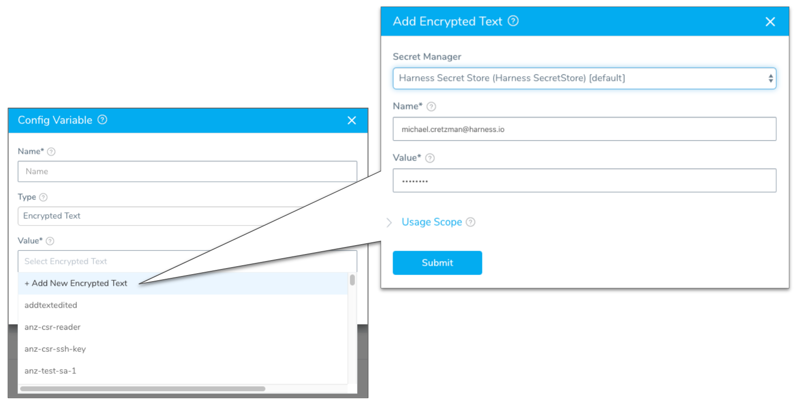
Task: Expand the Usage Scope chevron
Action: coord(389,223)
